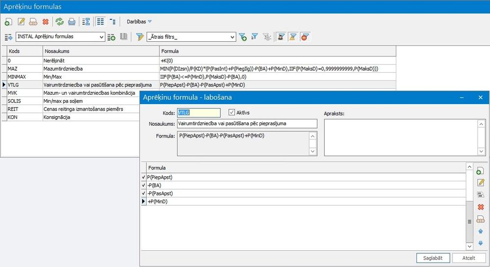Move the formula row down with blue arrow
The image size is (490, 267).
(x=481, y=243)
